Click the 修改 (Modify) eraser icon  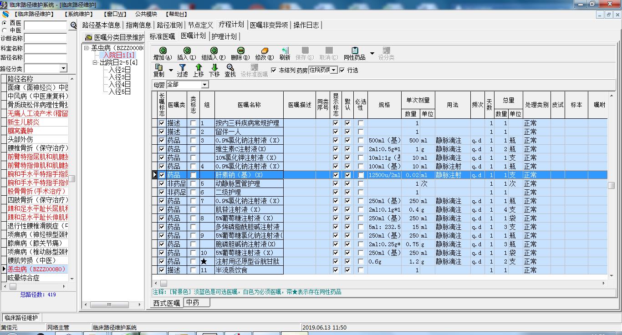264,51
